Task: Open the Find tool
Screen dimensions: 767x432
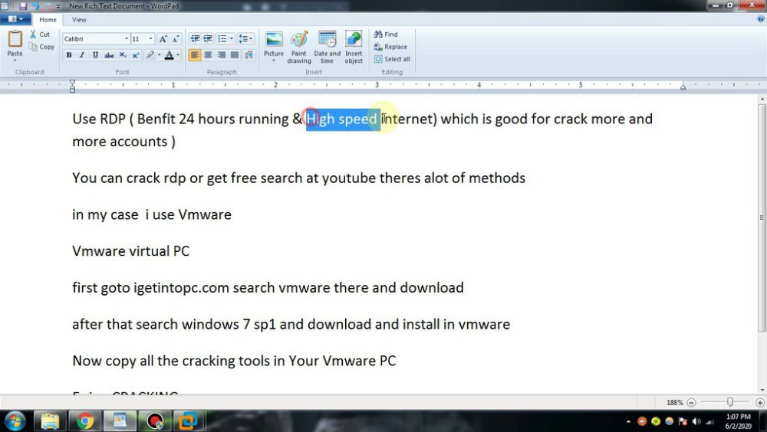Action: [x=386, y=34]
